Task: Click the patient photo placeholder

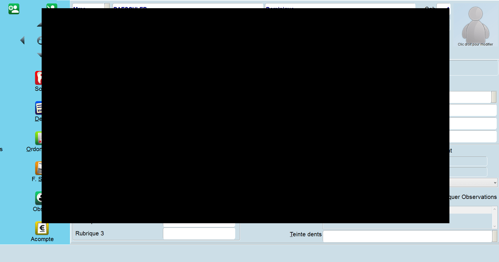Action: click(475, 24)
